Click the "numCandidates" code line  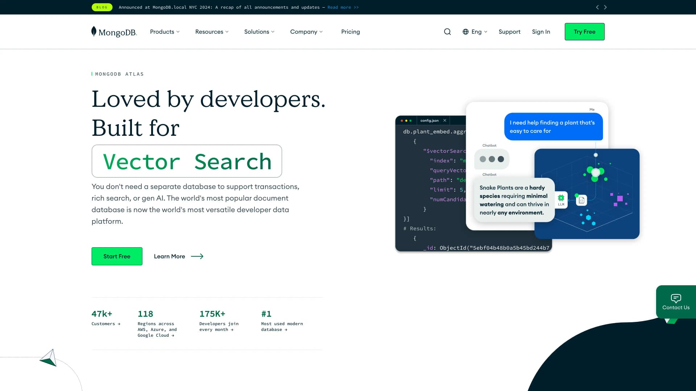(x=448, y=199)
